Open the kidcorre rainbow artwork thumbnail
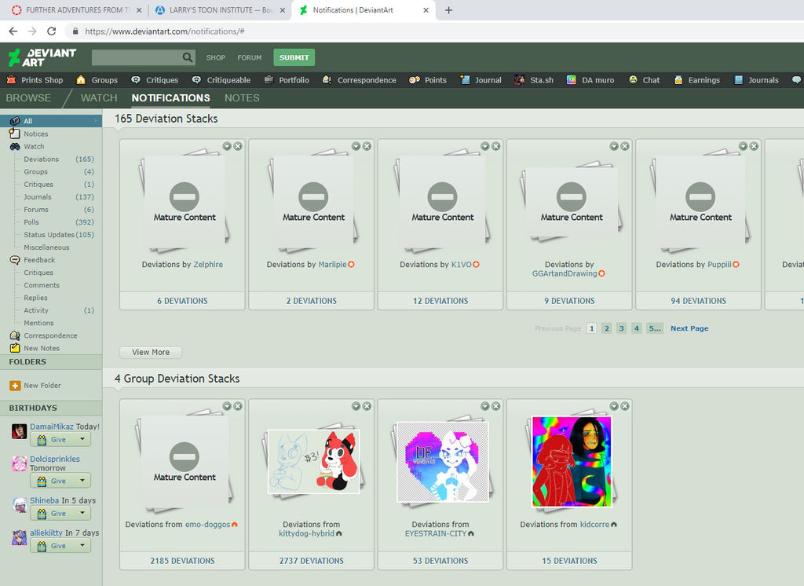 (x=572, y=462)
